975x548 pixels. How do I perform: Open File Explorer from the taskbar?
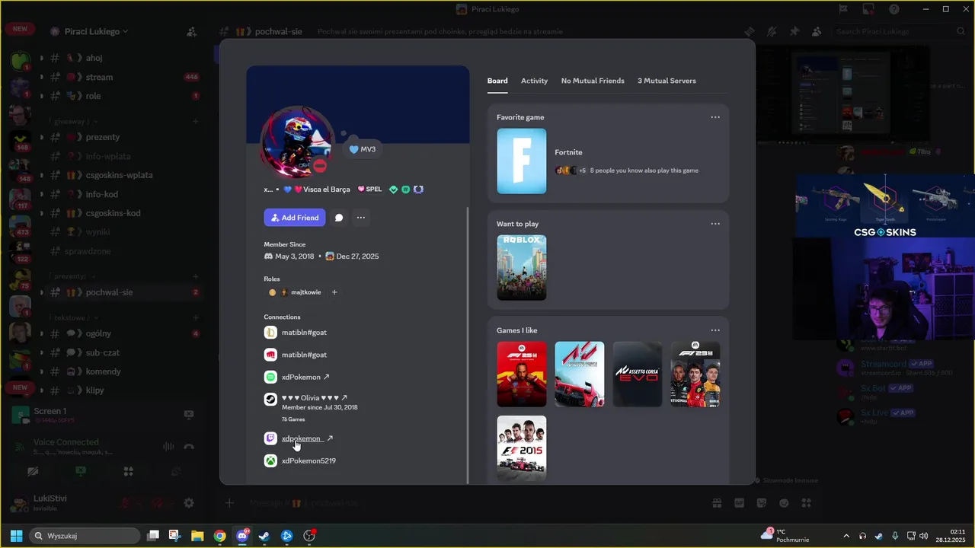coord(197,536)
